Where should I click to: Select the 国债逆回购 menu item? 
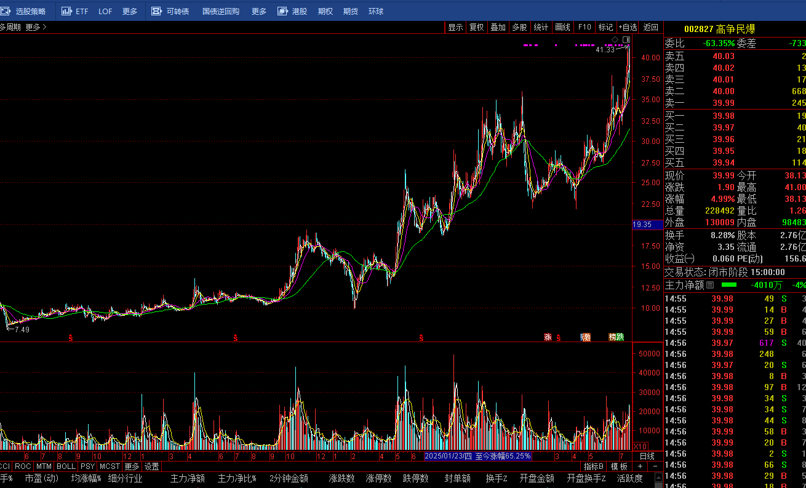(221, 11)
